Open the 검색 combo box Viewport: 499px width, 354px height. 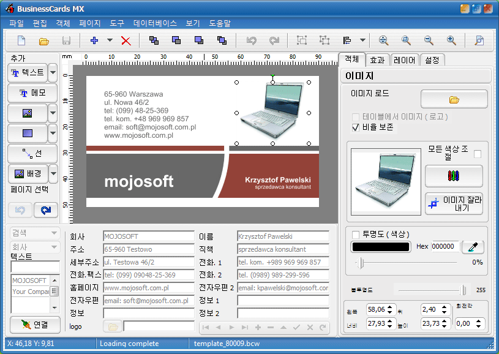click(35, 233)
